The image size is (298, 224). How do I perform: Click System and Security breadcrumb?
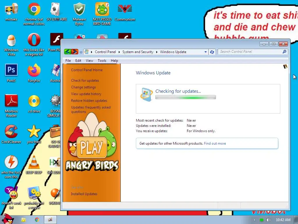pos(138,52)
